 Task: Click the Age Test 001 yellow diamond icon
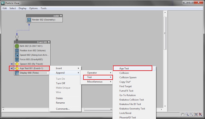[17, 68]
